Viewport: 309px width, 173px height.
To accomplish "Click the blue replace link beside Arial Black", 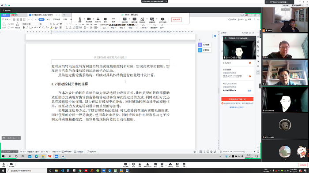I will click(x=249, y=90).
